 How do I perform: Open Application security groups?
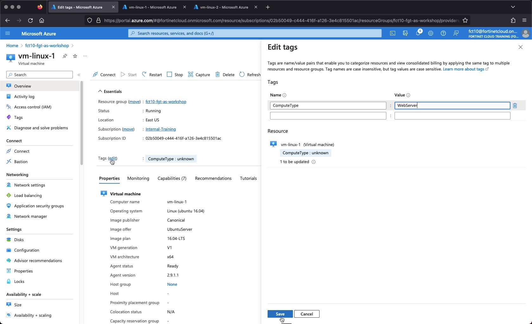coord(40,206)
